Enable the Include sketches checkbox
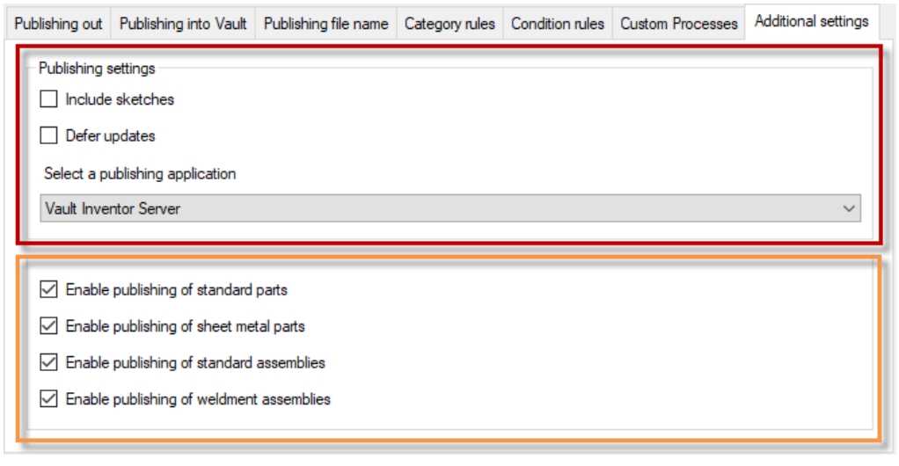Screen dimensions: 899x466 (49, 100)
